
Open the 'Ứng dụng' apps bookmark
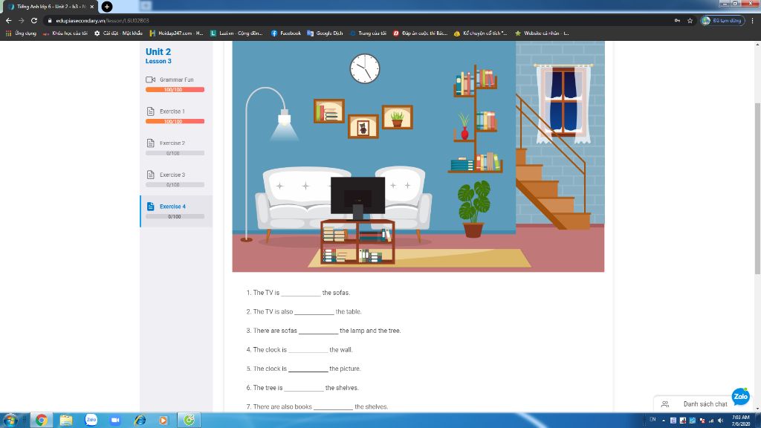pyautogui.click(x=21, y=33)
